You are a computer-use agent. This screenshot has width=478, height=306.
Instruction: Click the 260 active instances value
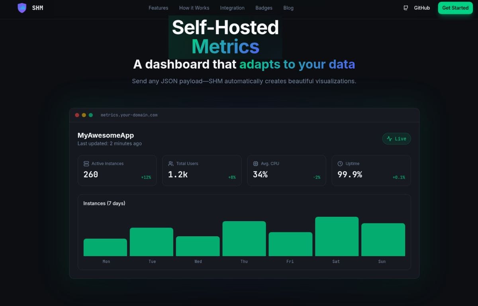(91, 175)
